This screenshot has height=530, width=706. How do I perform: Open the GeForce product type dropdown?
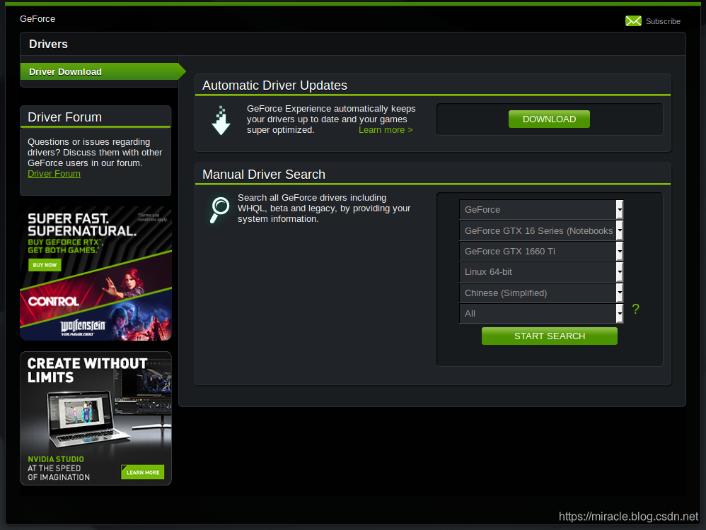coord(541,210)
